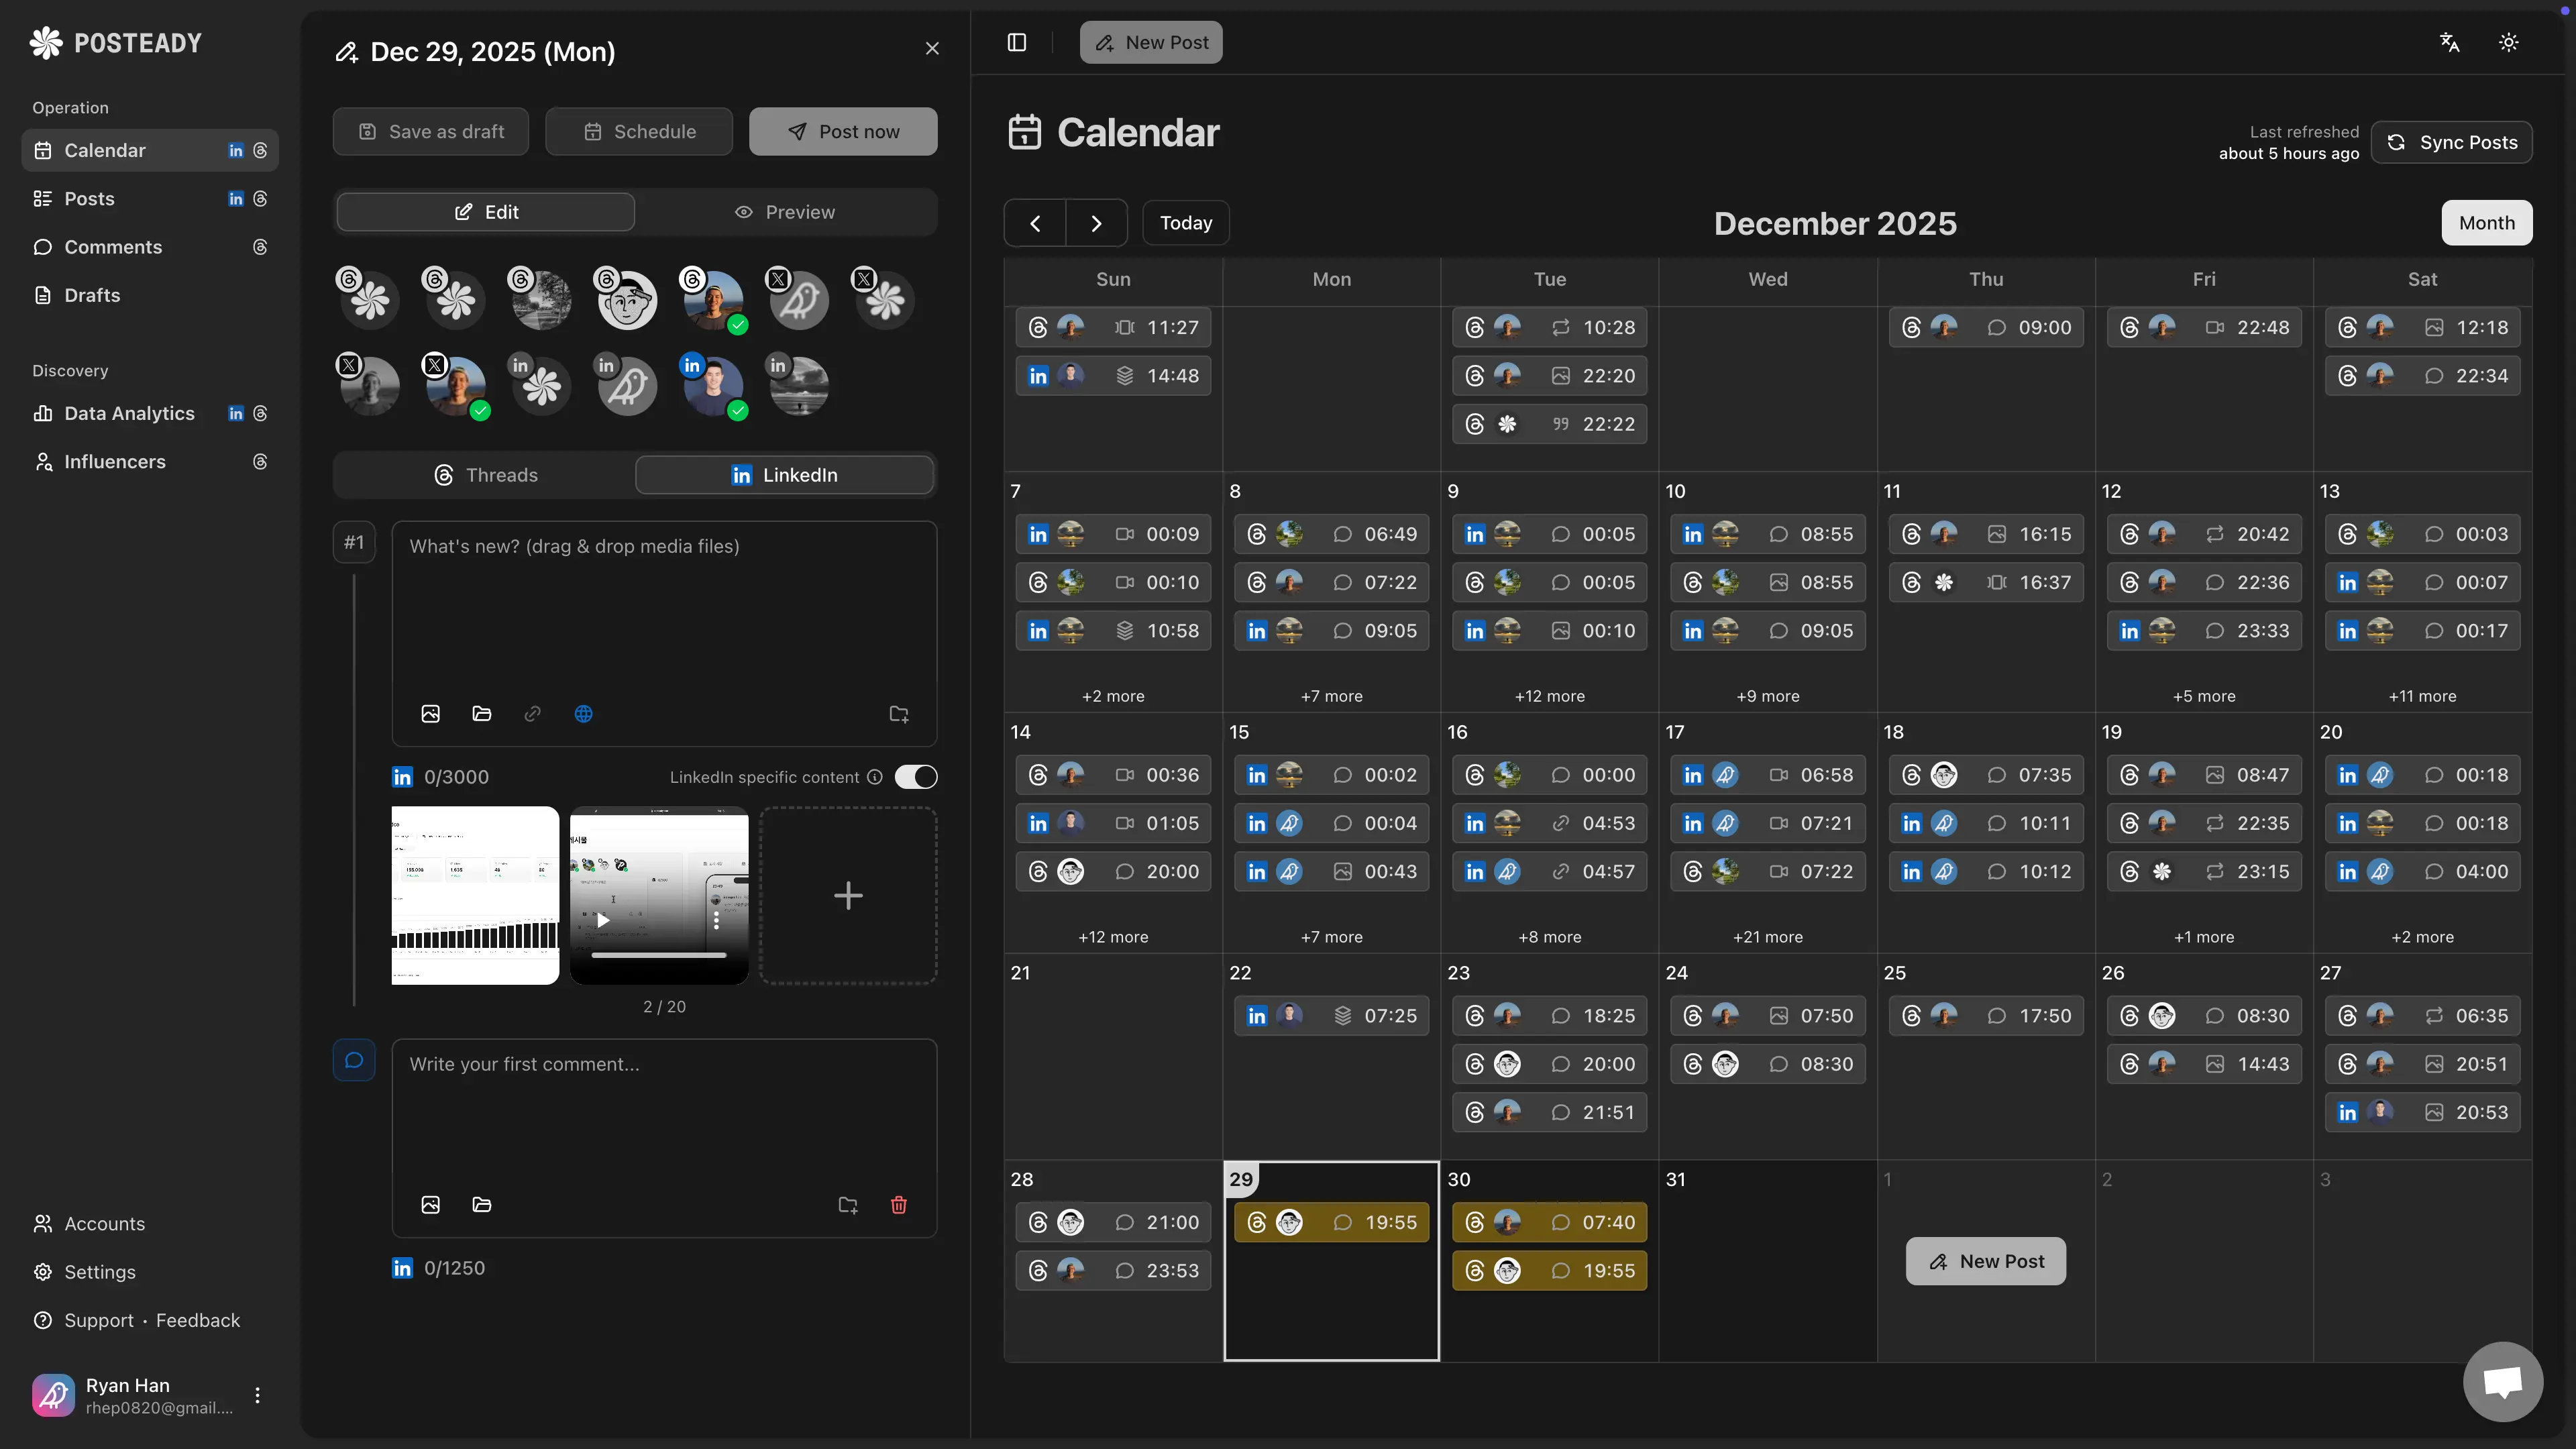Toggle the LinkedIn specific content switch
This screenshot has height=1449, width=2576.
point(916,777)
